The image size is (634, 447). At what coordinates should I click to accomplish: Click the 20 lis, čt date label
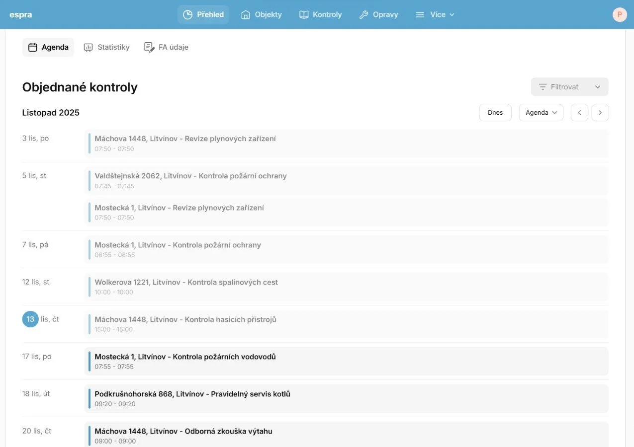[37, 431]
